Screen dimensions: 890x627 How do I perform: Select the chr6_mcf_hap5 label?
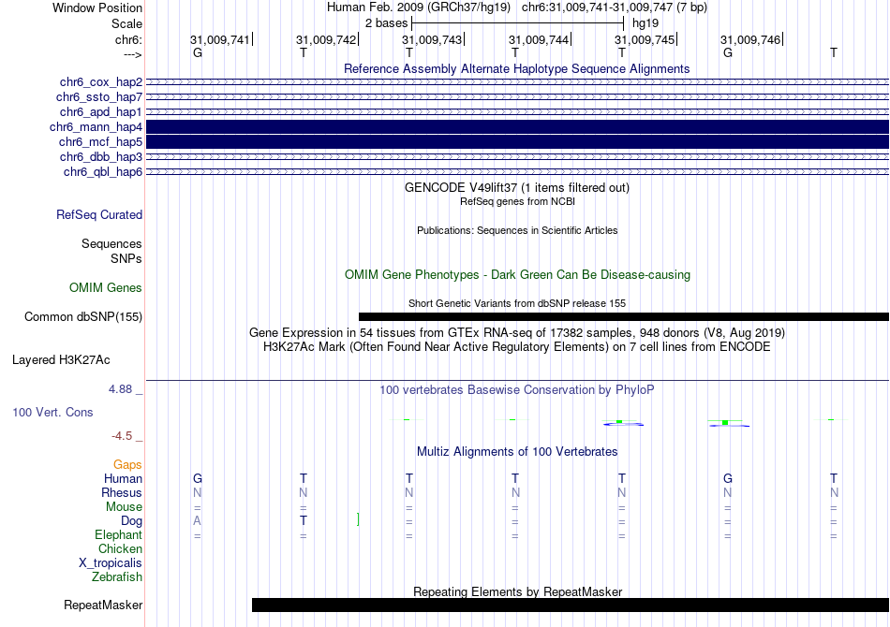pyautogui.click(x=100, y=141)
